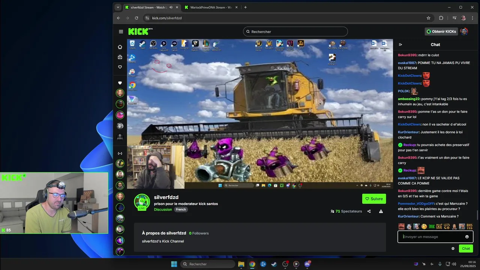Click the Obtenir KICKs button
480x270 pixels.
(441, 31)
